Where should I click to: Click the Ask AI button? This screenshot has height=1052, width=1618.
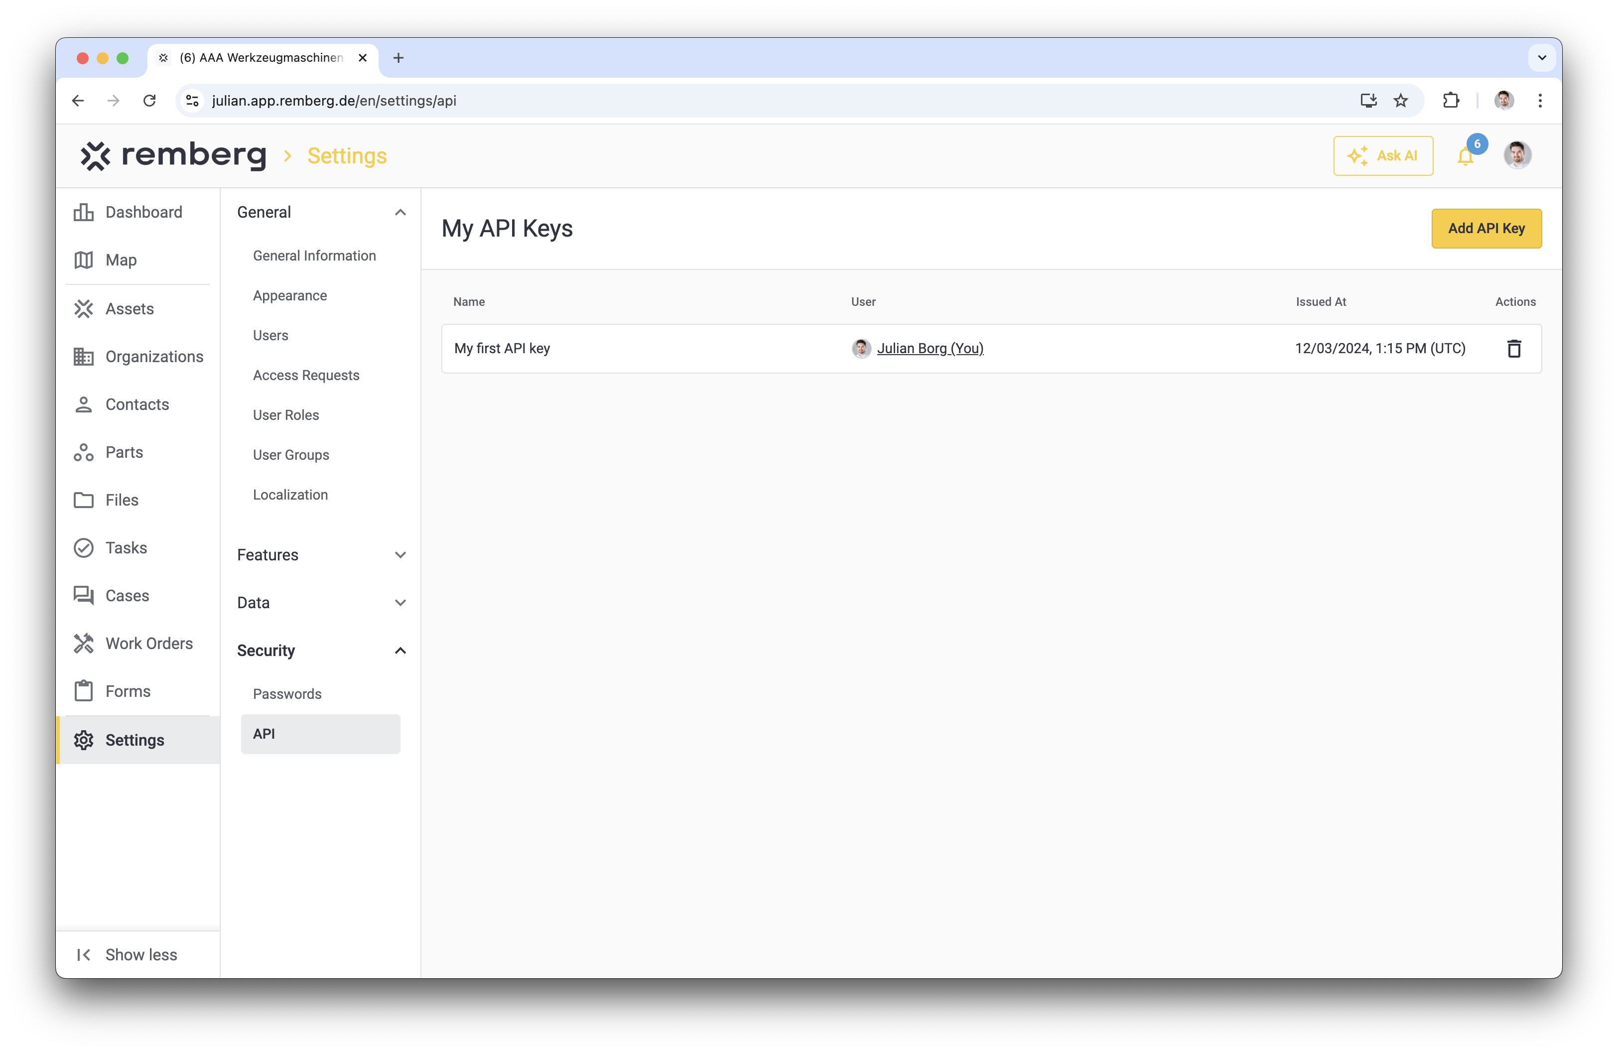(1383, 155)
